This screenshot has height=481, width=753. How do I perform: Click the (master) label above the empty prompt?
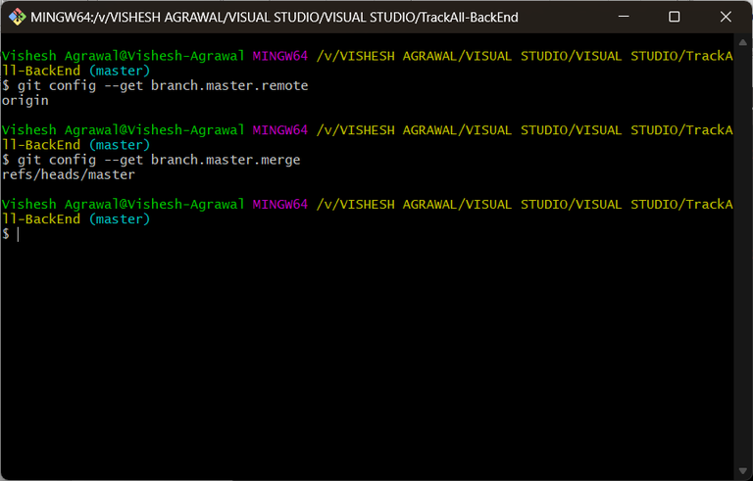120,219
